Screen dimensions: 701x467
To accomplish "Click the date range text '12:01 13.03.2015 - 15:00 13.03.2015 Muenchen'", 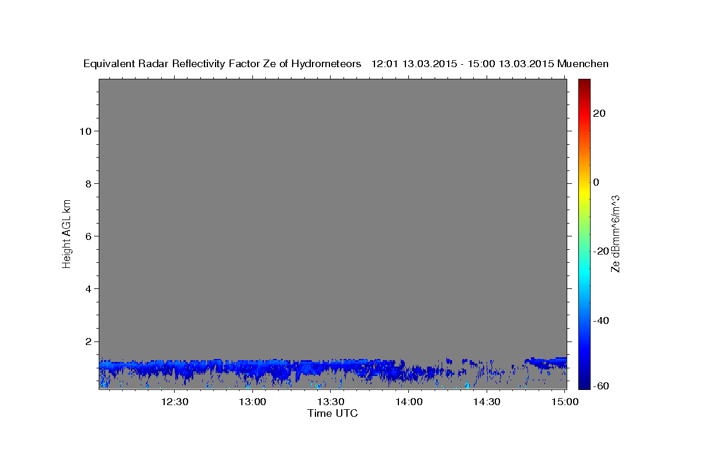I will 490,64.
